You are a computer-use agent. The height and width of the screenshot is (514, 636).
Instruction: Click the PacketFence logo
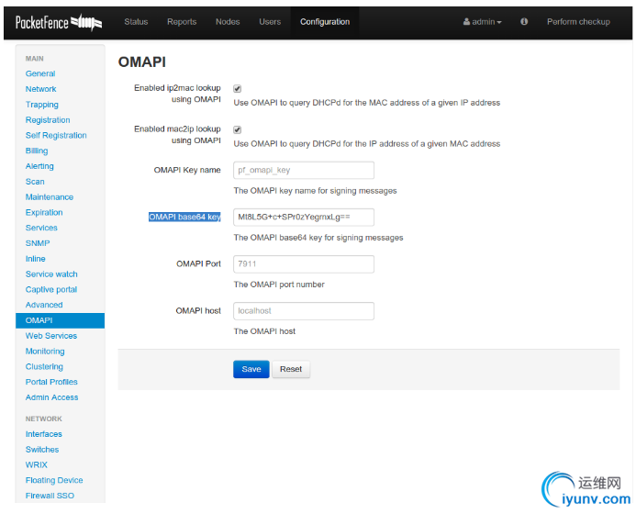59,22
